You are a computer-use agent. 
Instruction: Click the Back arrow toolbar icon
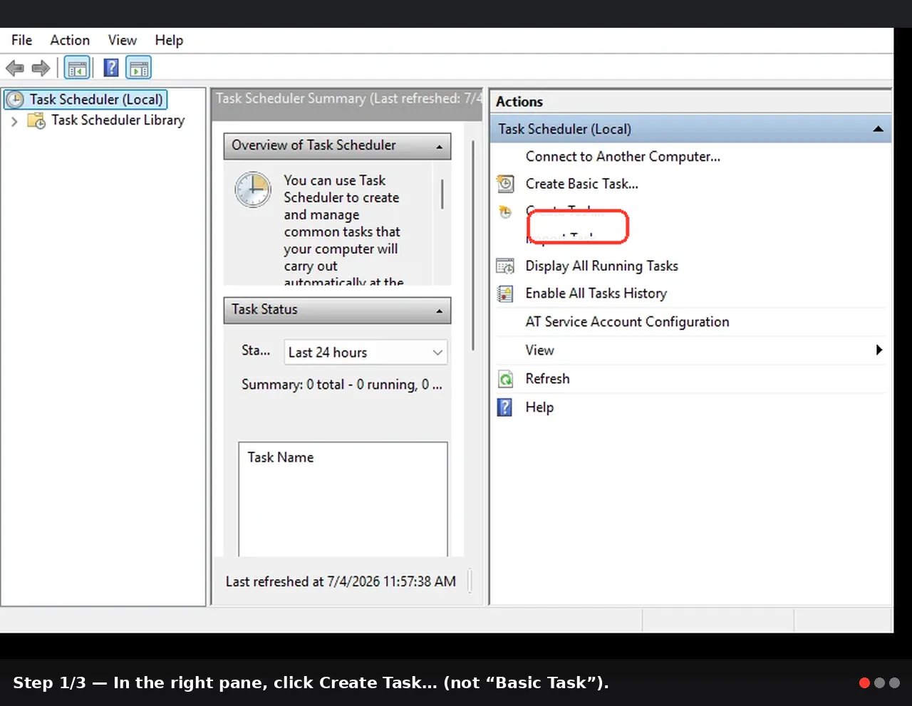click(15, 68)
